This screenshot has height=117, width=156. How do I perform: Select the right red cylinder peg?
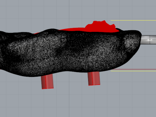point(94,79)
